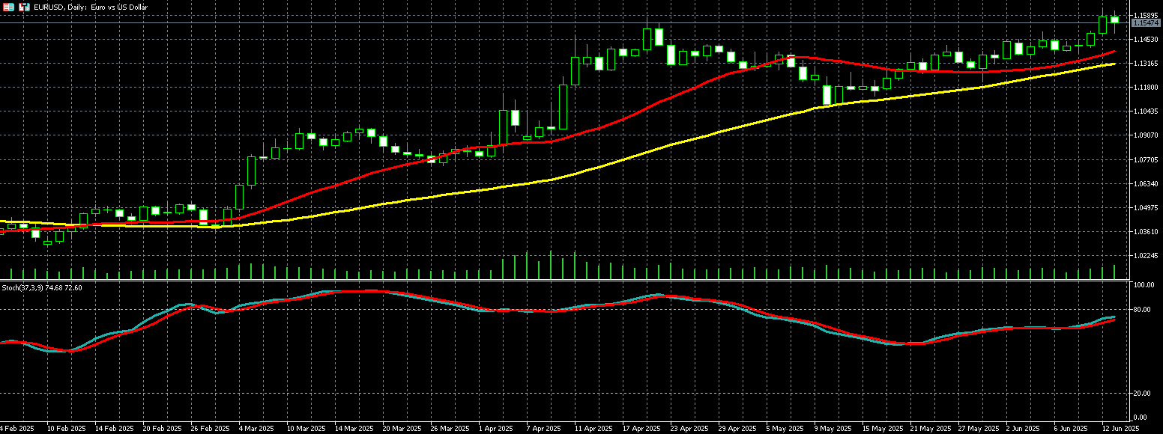Click stochastic scale value 100.00
This screenshot has width=1163, height=434.
pos(1144,285)
